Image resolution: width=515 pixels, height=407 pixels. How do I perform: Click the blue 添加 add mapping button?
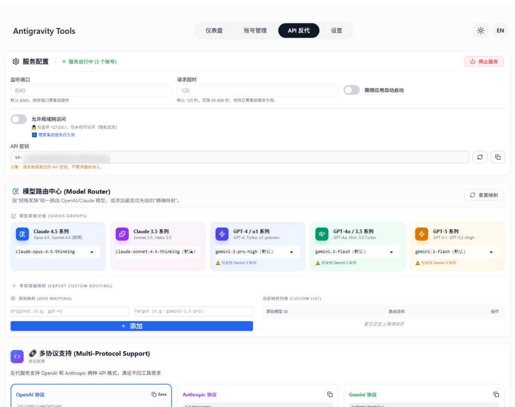pos(132,326)
